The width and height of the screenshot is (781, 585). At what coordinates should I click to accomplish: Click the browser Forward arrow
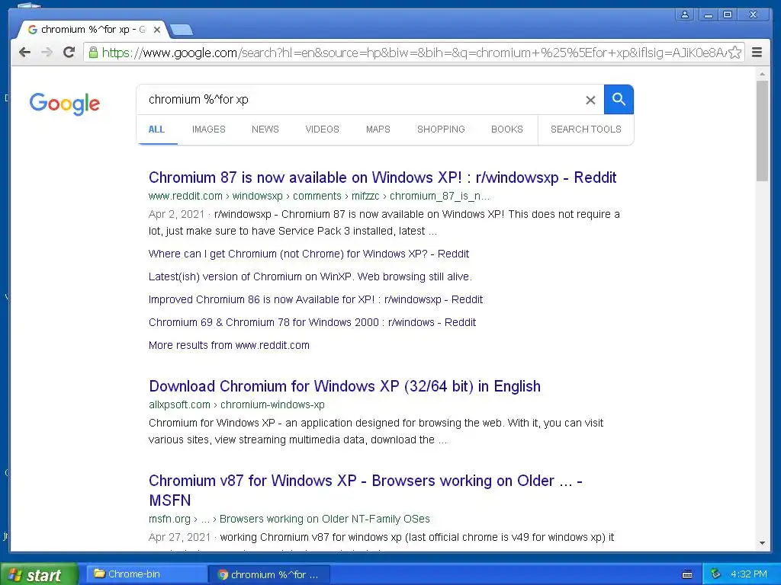[47, 53]
